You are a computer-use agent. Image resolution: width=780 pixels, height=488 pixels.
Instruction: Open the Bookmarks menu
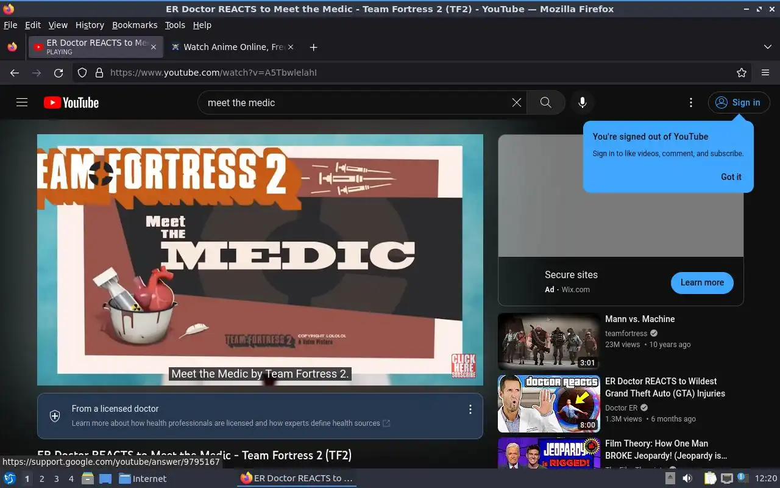tap(135, 25)
